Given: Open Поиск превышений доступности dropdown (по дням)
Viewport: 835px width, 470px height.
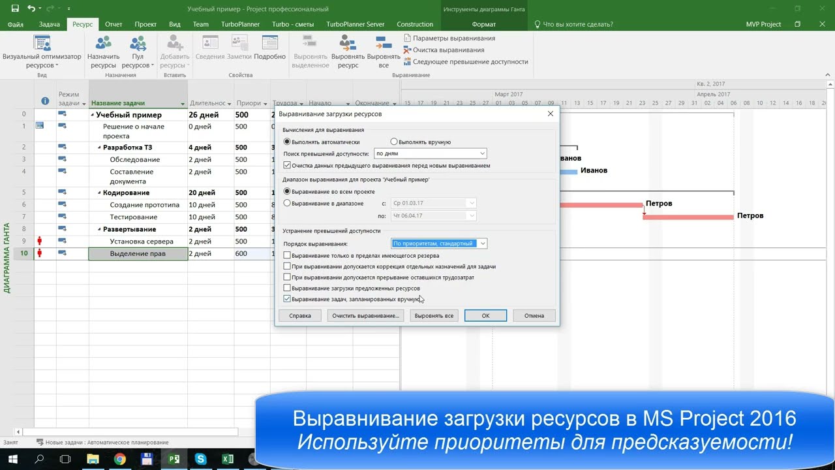Looking at the screenshot, I should (x=431, y=153).
